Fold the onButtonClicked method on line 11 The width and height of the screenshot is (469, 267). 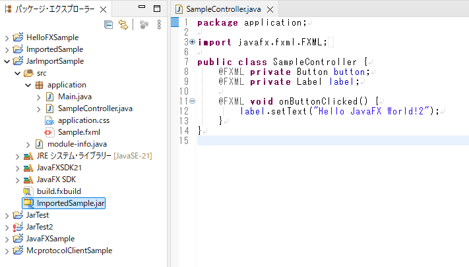(x=193, y=101)
